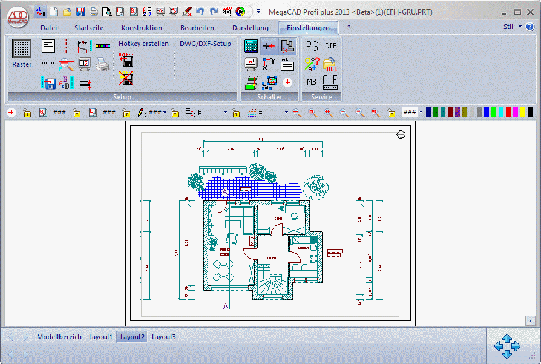
Task: Expand line type dropdown beside the colored grid
Action: pos(286,113)
